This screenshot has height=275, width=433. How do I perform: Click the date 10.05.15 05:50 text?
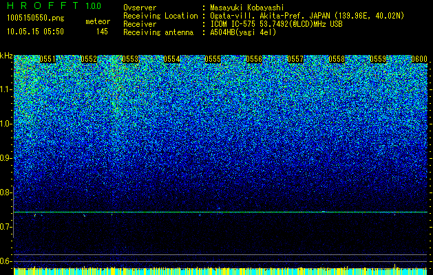point(35,32)
